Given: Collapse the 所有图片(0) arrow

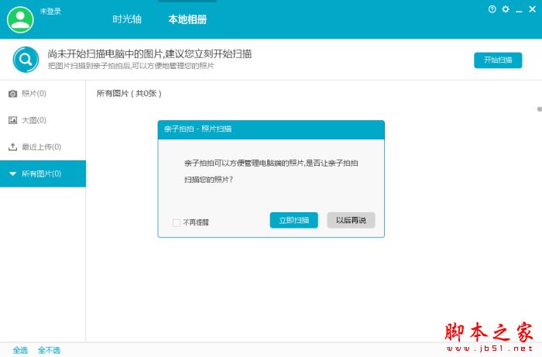Looking at the screenshot, I should 13,173.
